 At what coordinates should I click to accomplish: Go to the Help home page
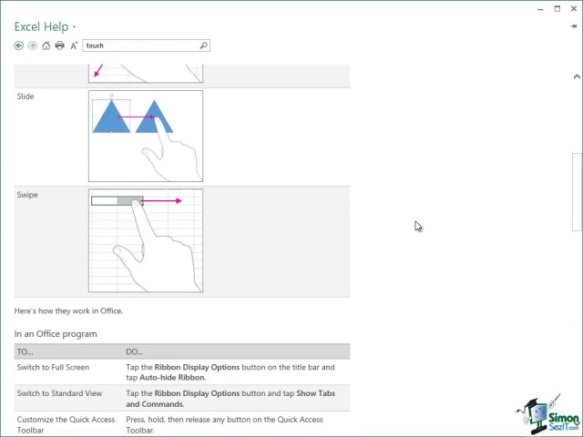pyautogui.click(x=46, y=46)
